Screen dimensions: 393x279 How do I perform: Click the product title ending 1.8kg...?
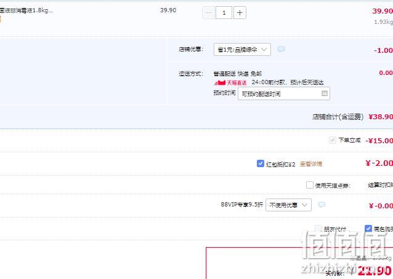coord(26,10)
